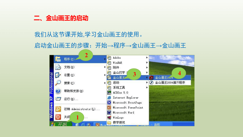Click the Microsoft PowerPoint program label
Screen dimensions: 243x137
pyautogui.click(x=128, y=108)
